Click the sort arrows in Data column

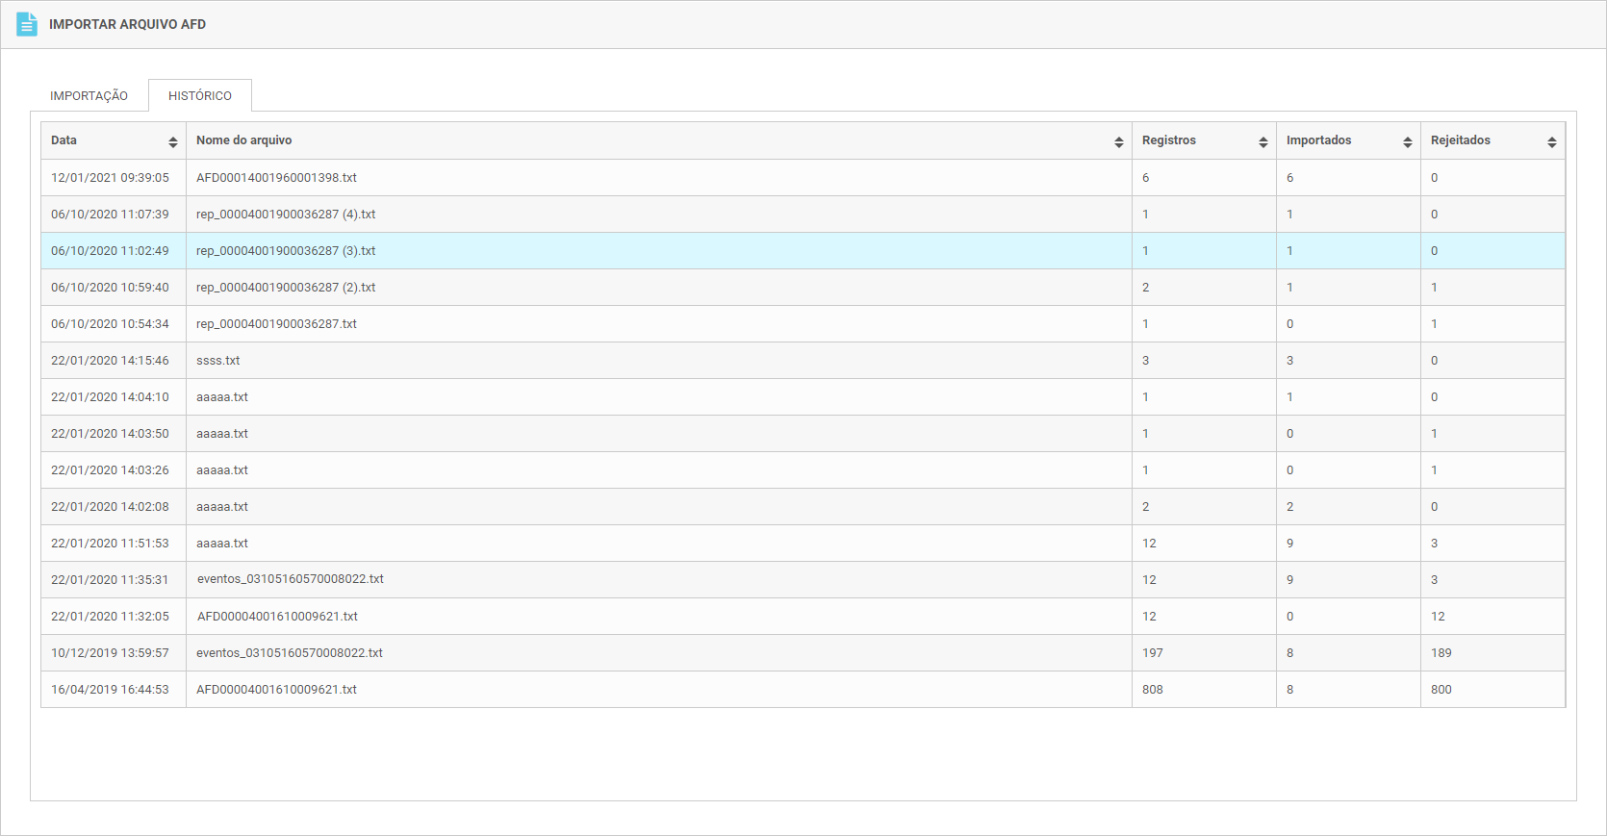[x=173, y=141]
